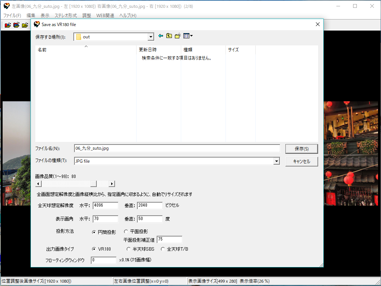Click vertical resolution field 2048
381x286 pixels.
(150, 206)
